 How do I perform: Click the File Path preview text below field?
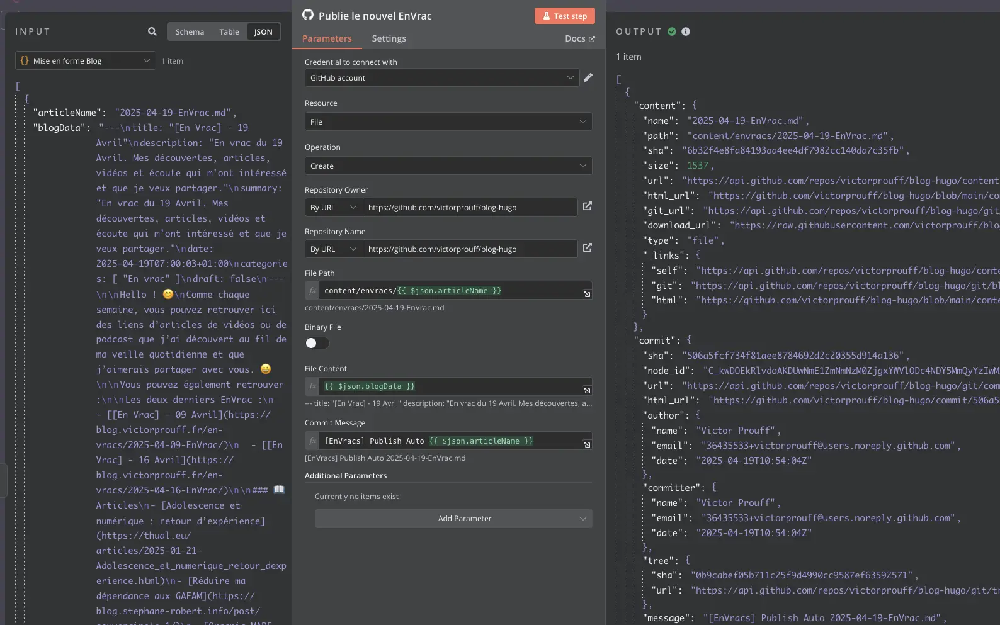(375, 308)
